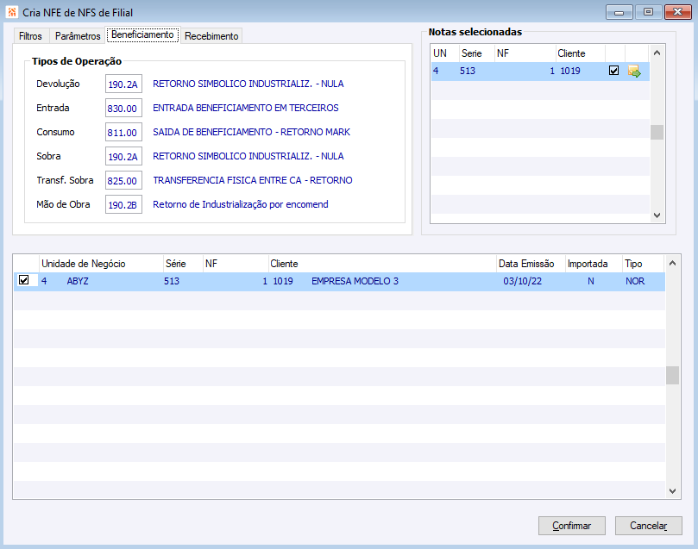Confirm with the Confirmar button
This screenshot has height=549, width=698.
pyautogui.click(x=571, y=526)
